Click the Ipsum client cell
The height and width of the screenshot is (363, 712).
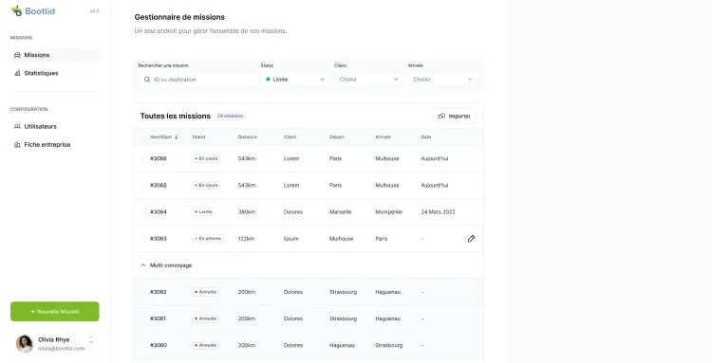(291, 239)
